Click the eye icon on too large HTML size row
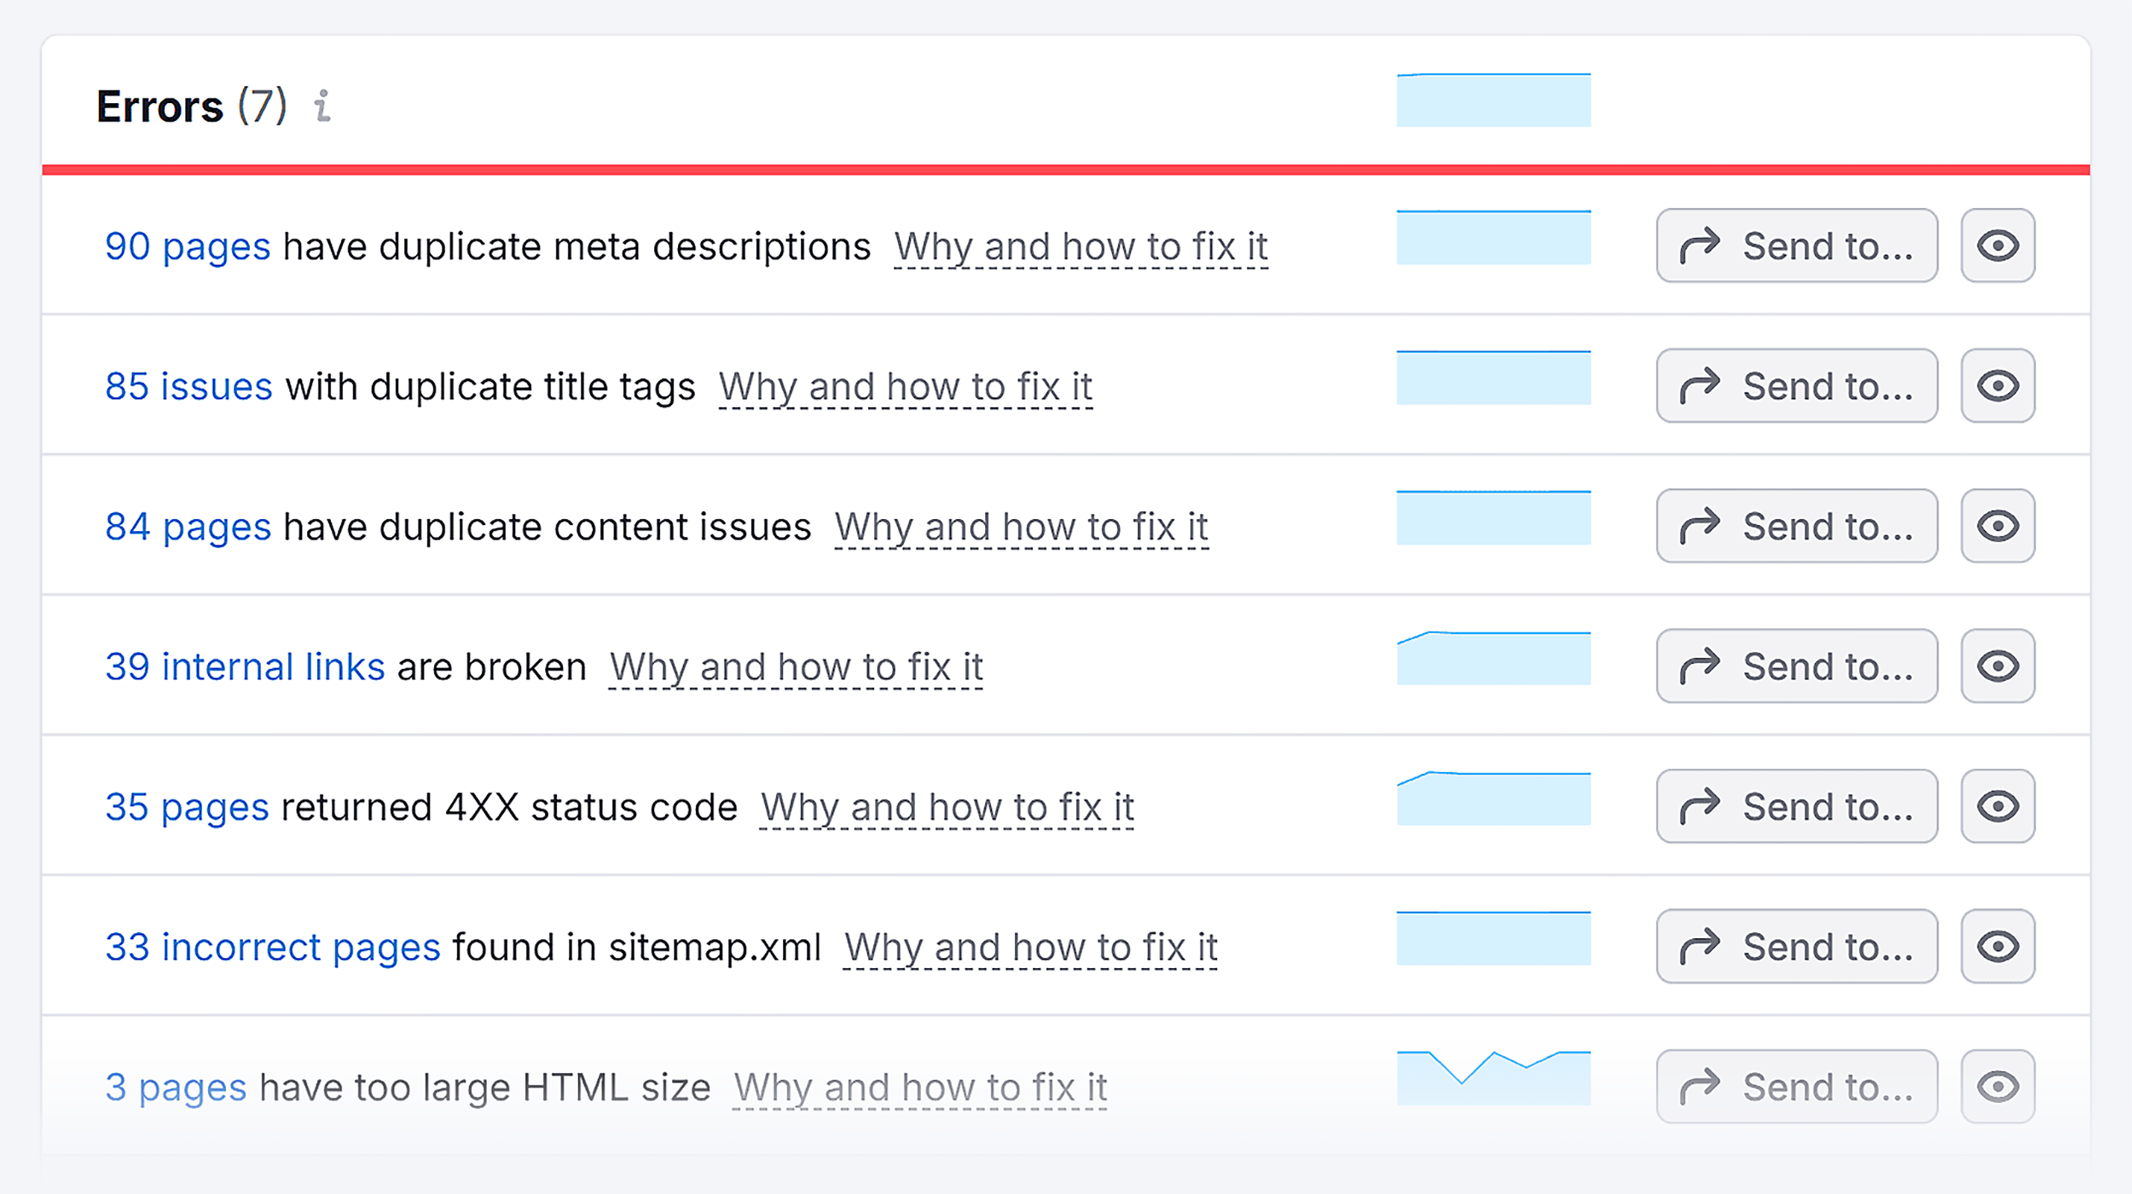 coord(1998,1086)
